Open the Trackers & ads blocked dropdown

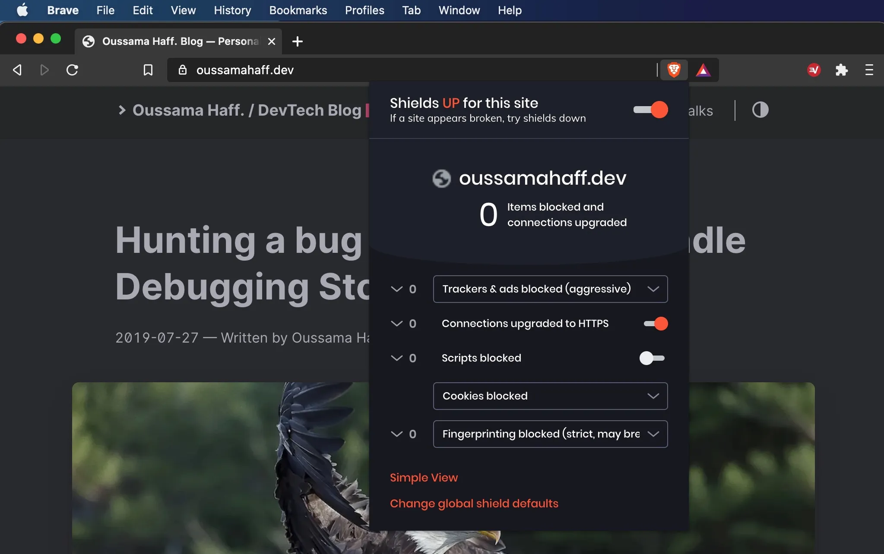tap(550, 289)
